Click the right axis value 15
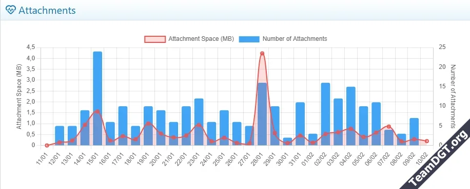The width and height of the screenshot is (470, 189). pos(442,86)
